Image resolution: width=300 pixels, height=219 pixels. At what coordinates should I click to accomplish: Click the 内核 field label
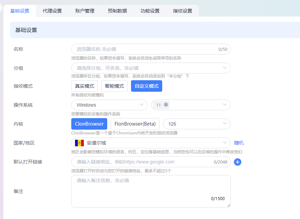[18, 124]
